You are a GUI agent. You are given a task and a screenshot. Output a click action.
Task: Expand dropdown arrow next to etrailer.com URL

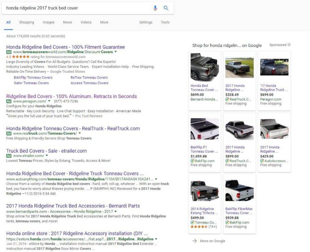pyautogui.click(x=47, y=156)
